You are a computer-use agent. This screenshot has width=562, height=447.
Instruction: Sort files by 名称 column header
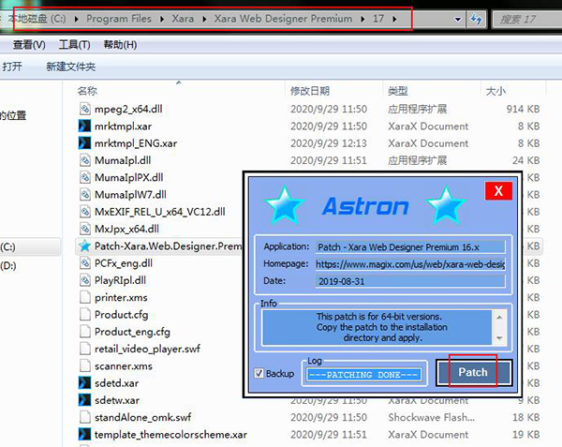(87, 91)
